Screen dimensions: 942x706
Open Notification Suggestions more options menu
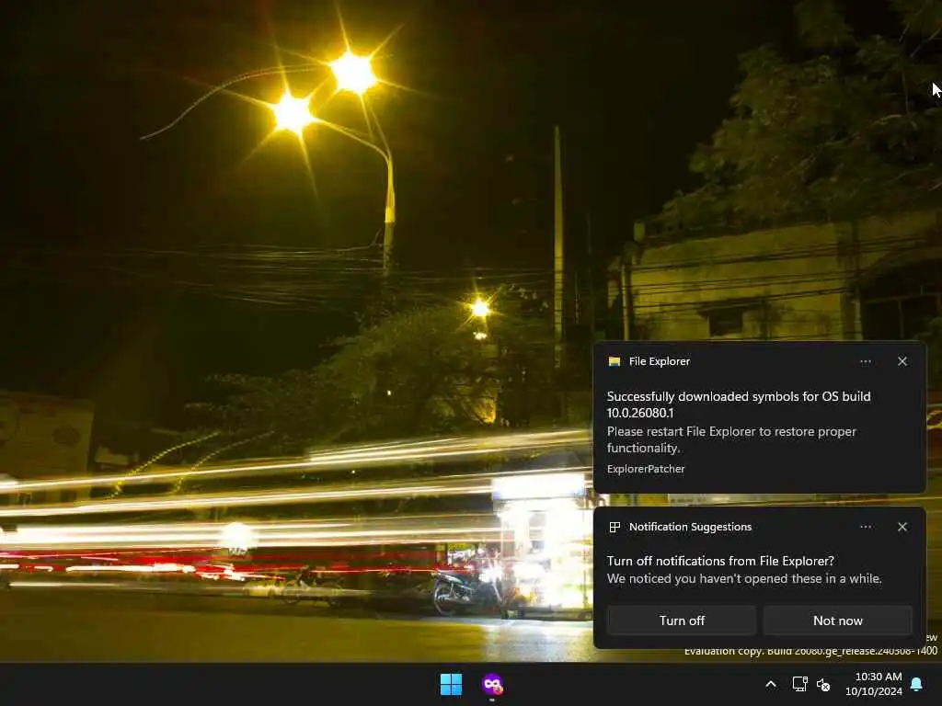point(865,527)
